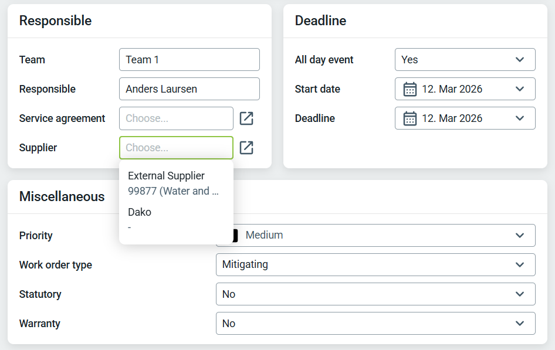The image size is (555, 350).
Task: Expand the Priority dropdown showing Medium
Action: click(x=519, y=235)
